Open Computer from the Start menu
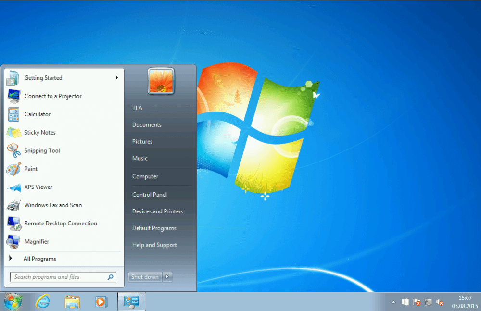 pos(145,176)
